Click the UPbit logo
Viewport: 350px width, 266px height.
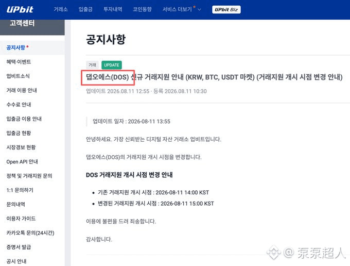[x=20, y=9]
